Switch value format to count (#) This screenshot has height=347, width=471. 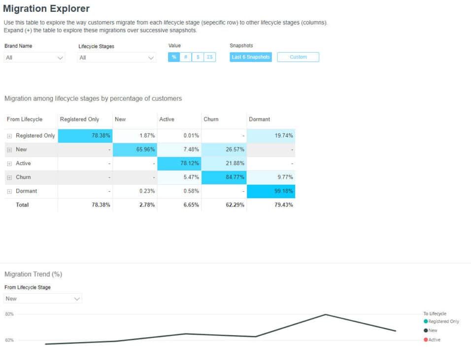point(185,57)
